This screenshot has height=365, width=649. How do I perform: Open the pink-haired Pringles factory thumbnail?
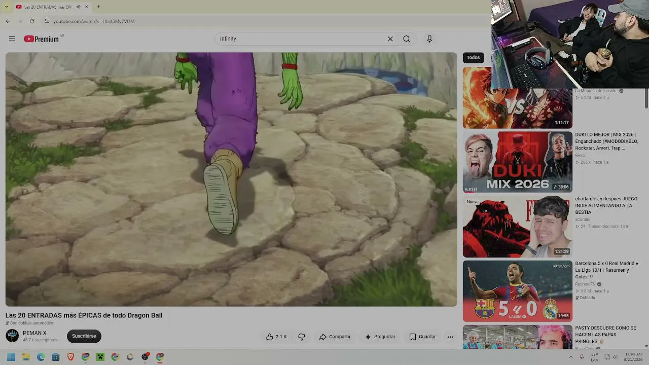[x=518, y=337]
